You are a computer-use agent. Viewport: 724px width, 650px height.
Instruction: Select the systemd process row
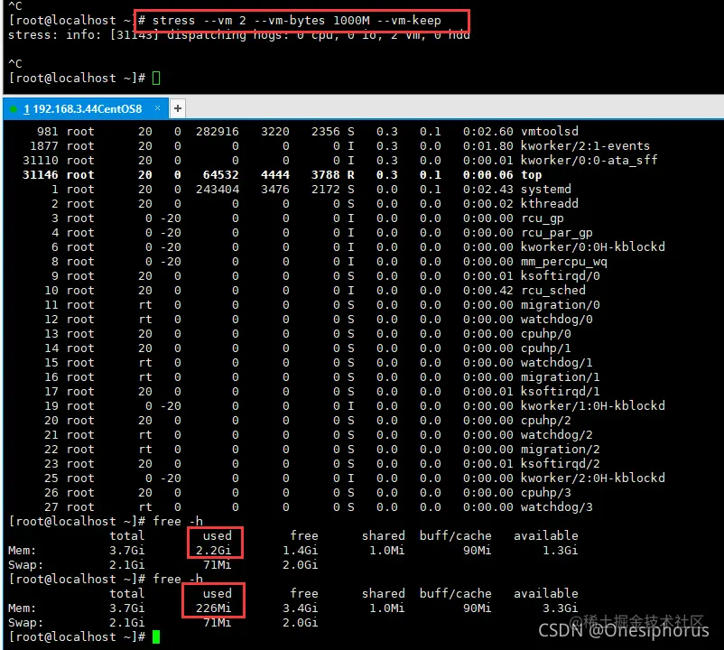pyautogui.click(x=311, y=190)
